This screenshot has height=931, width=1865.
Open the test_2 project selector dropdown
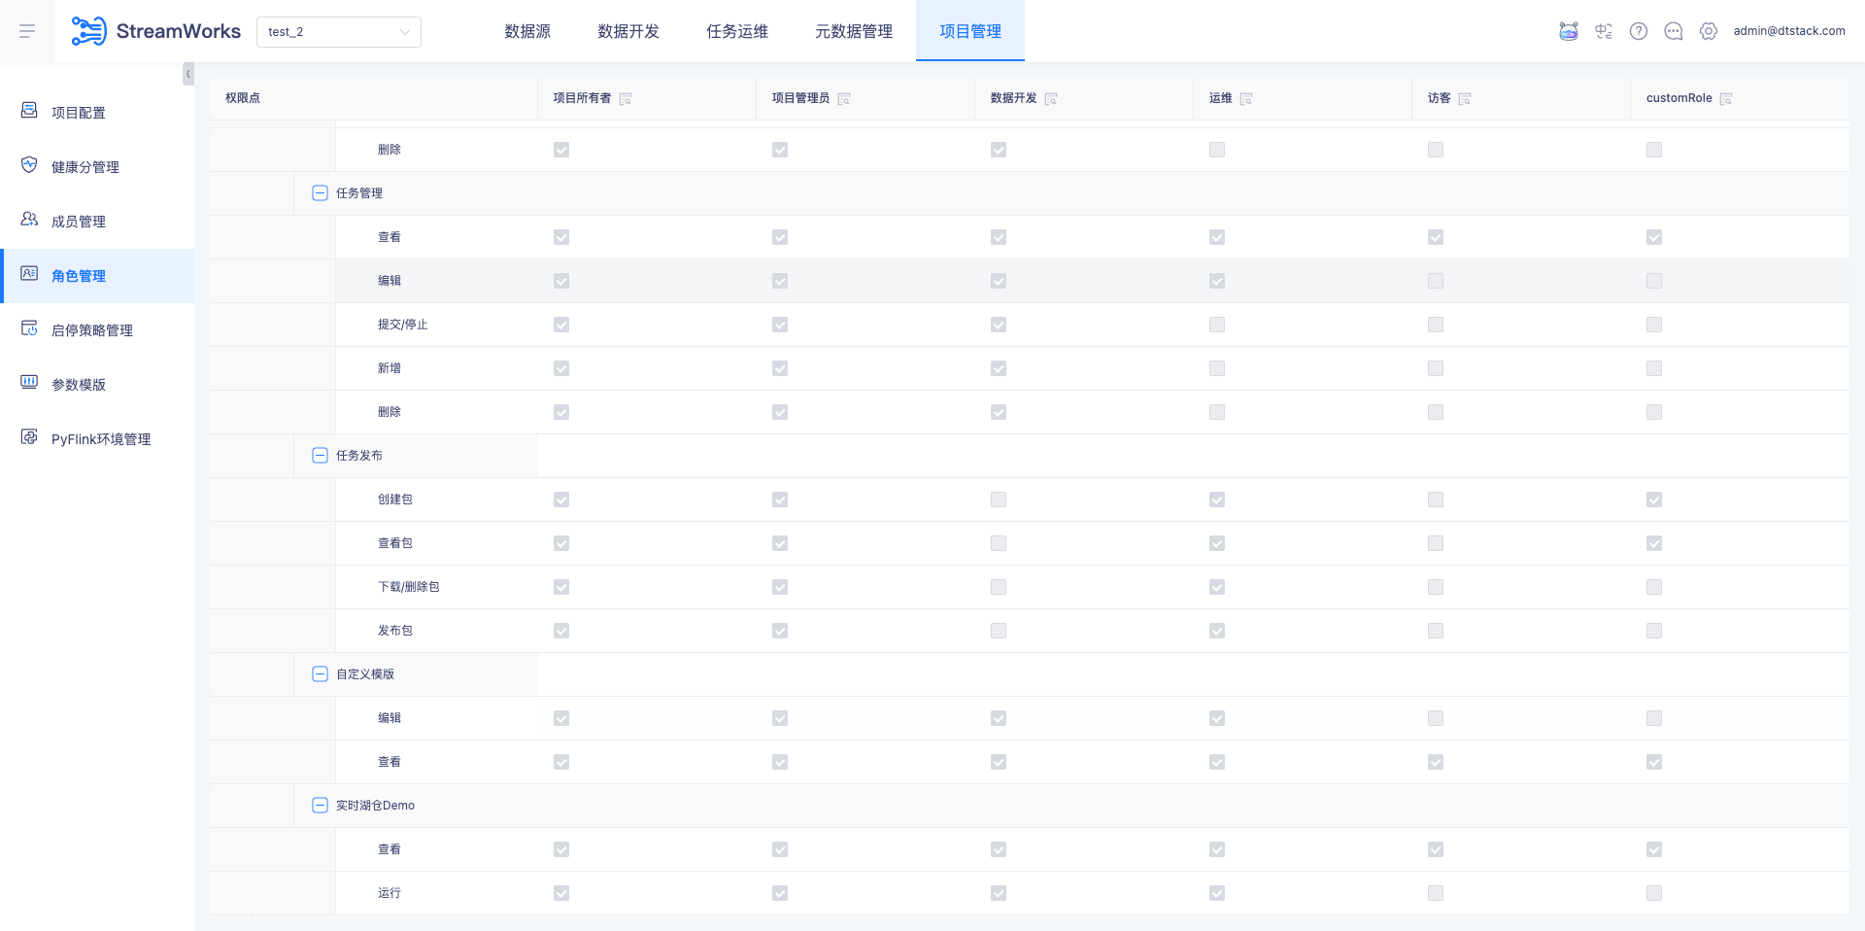[338, 31]
